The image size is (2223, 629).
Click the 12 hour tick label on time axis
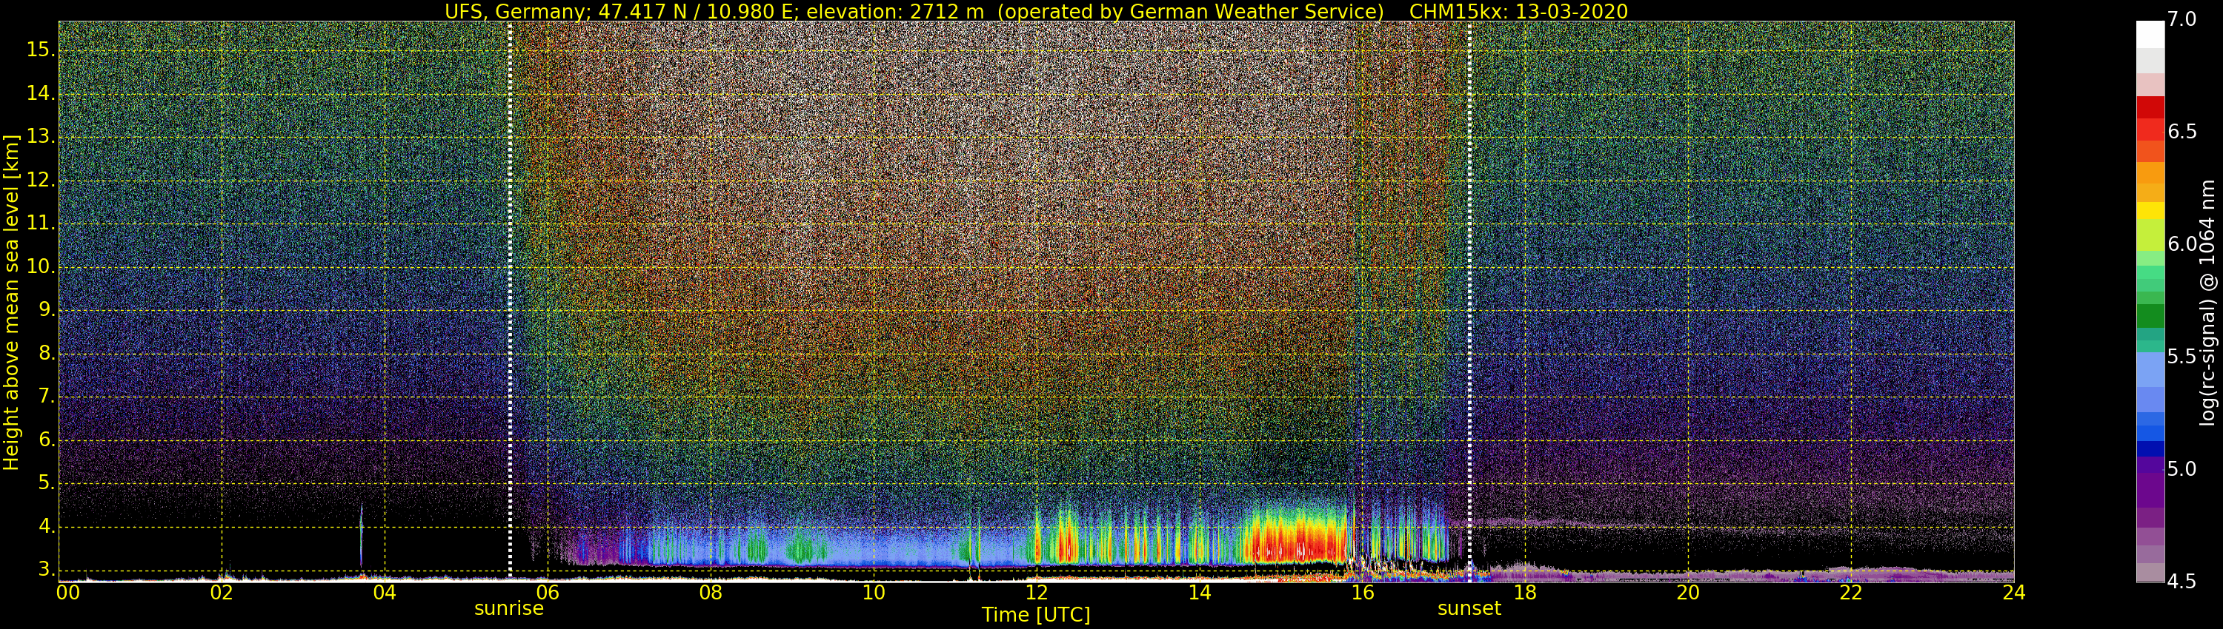click(1036, 593)
